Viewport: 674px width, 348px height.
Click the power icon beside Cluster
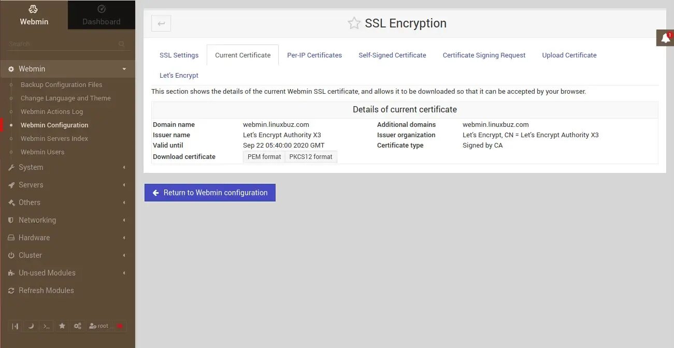11,255
